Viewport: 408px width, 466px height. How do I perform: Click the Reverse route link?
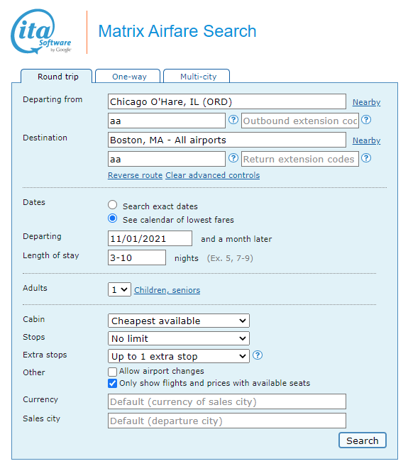(135, 175)
